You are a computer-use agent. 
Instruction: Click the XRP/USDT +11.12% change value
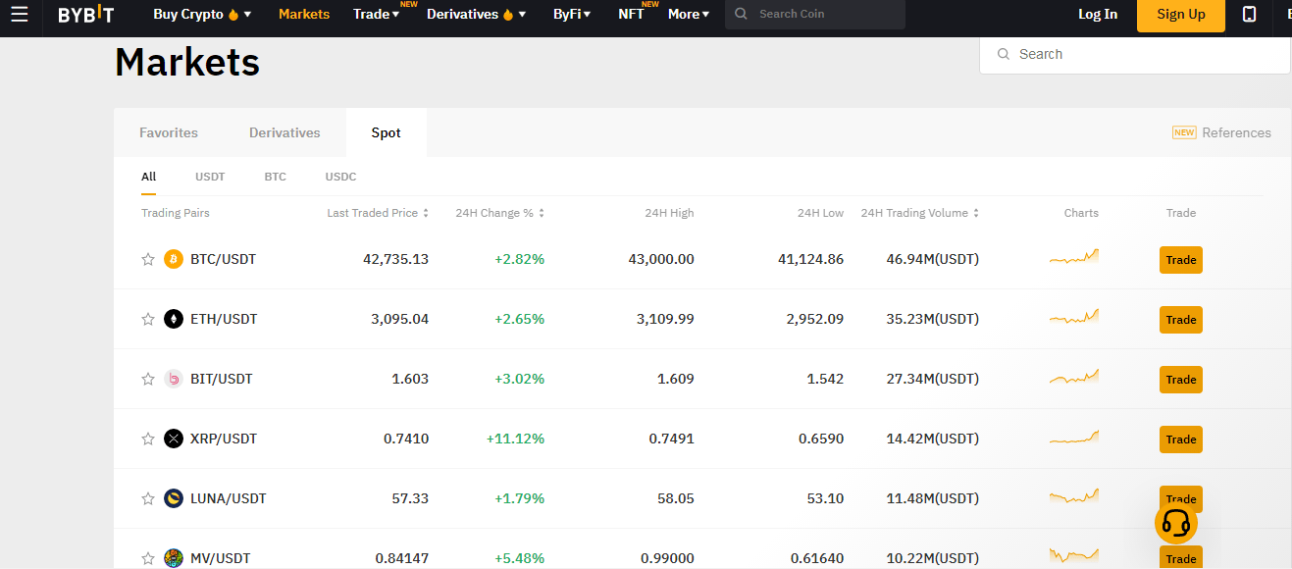[515, 439]
